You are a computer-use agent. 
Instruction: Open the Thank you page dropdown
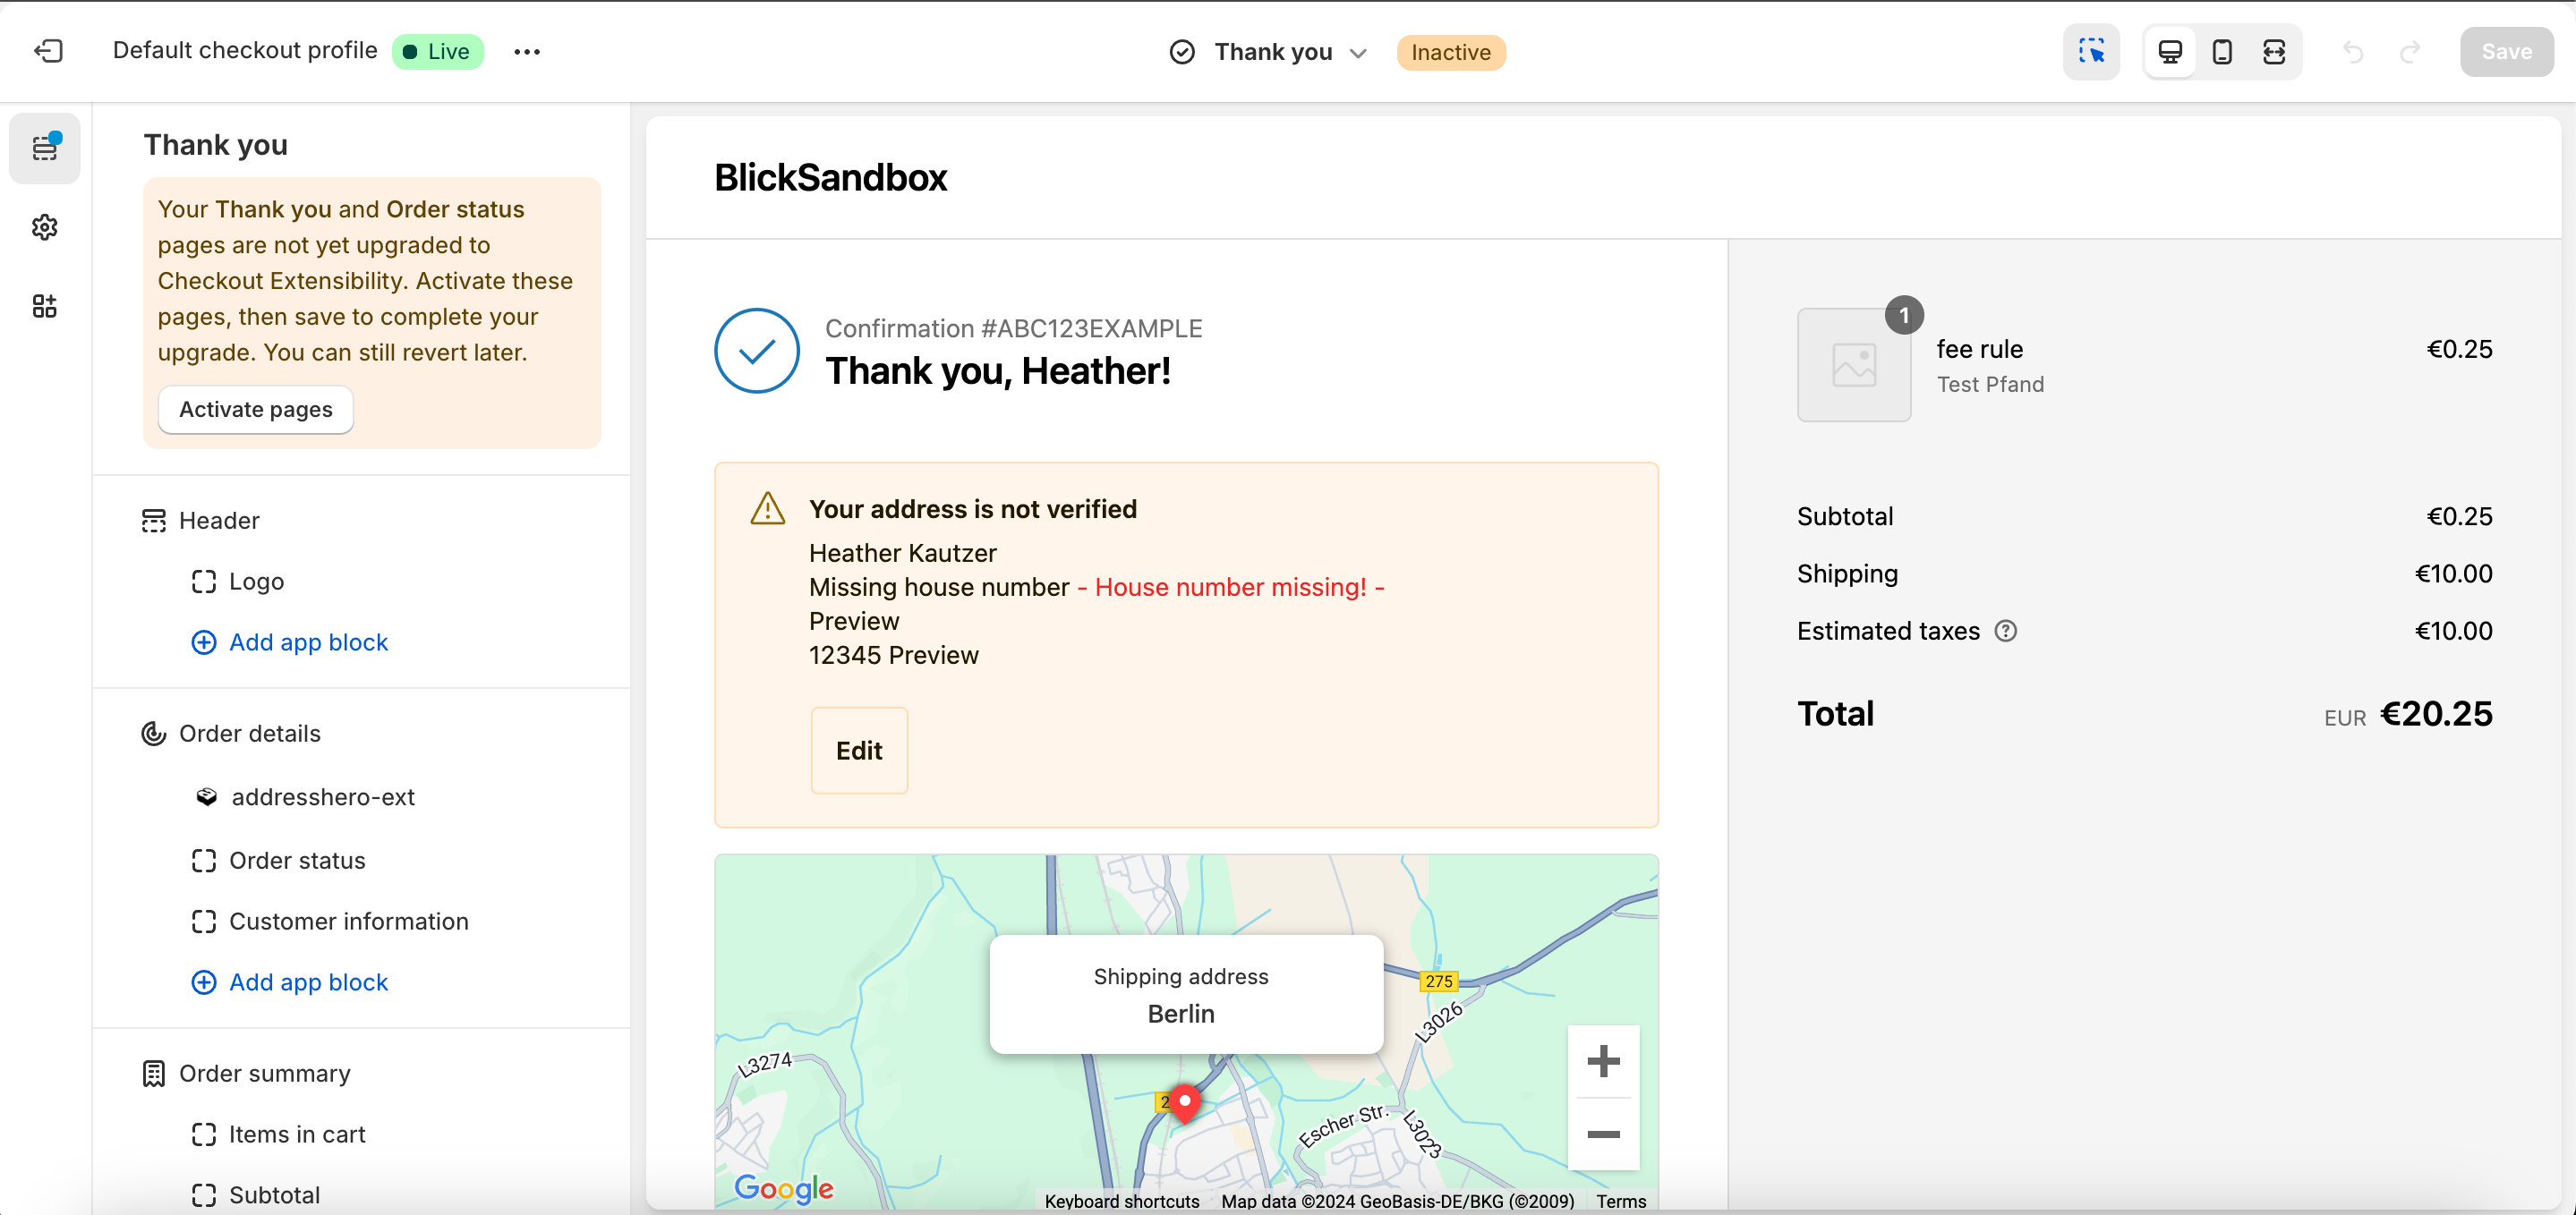1268,52
